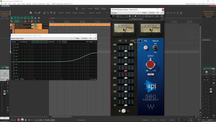This screenshot has width=216, height=122.
Task: Open Dummy Factory Preset dropdown in EQ Curve Analyzer
Action: pos(42,38)
